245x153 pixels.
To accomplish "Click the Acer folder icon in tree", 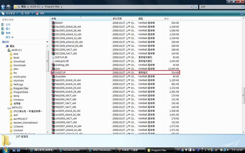I will click(x=11, y=54).
